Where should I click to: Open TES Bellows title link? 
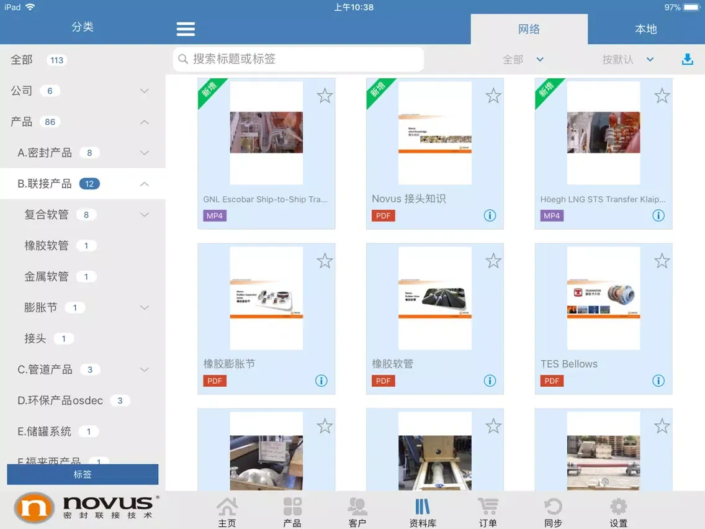click(x=568, y=364)
